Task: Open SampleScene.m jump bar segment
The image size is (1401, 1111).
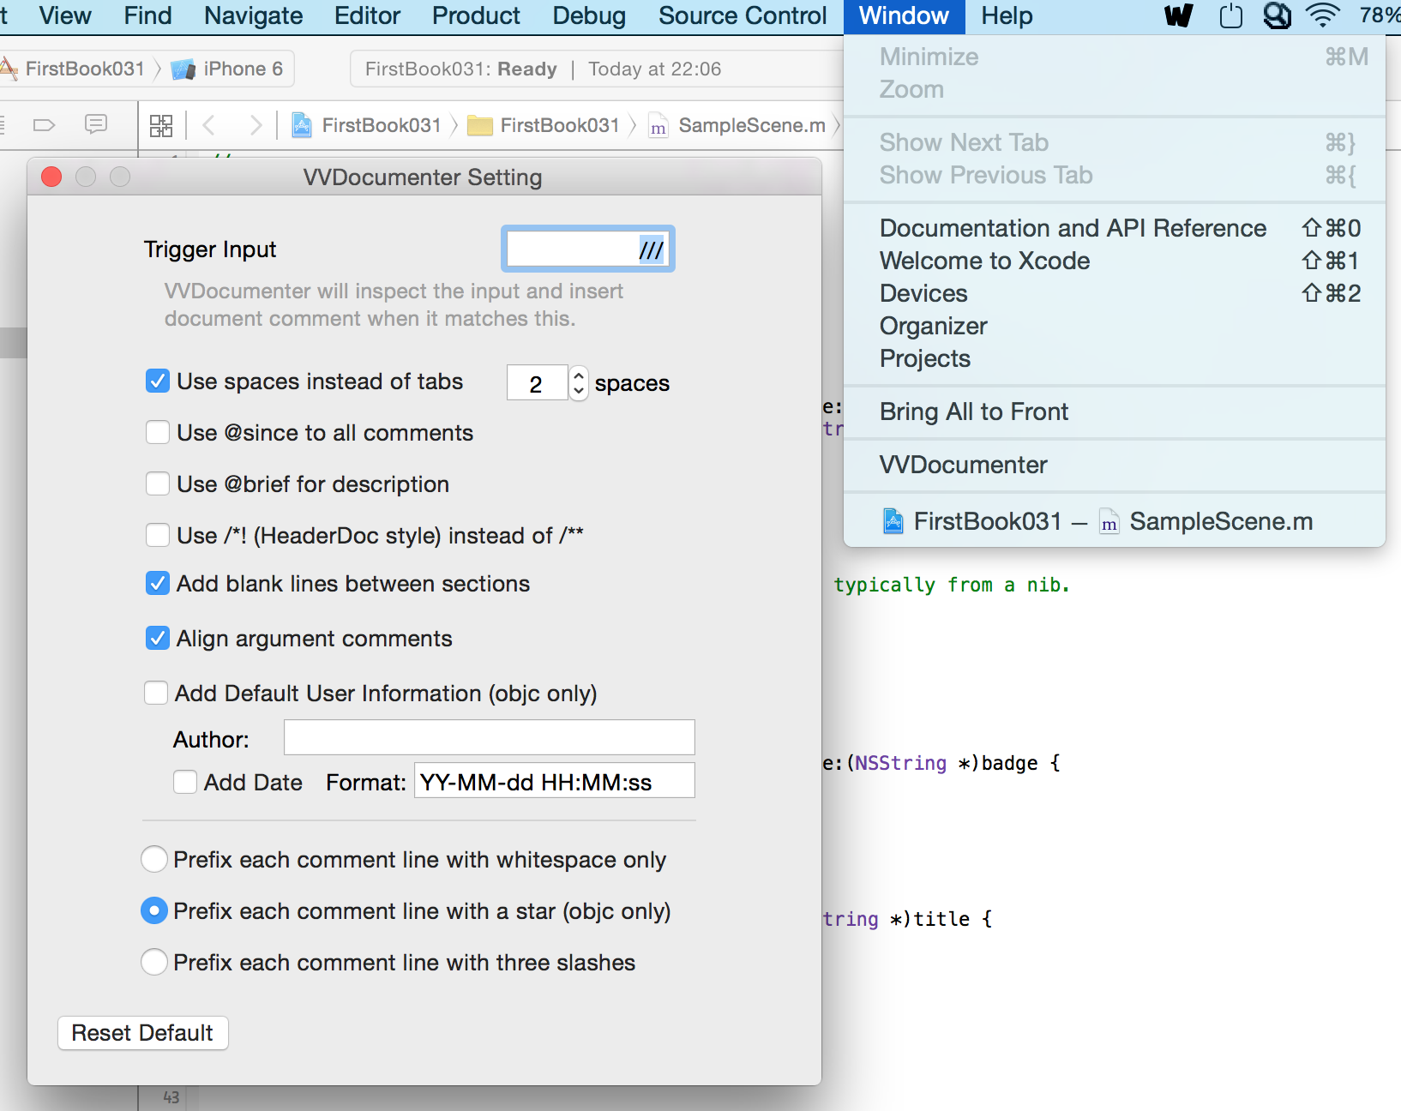Action: pos(737,126)
